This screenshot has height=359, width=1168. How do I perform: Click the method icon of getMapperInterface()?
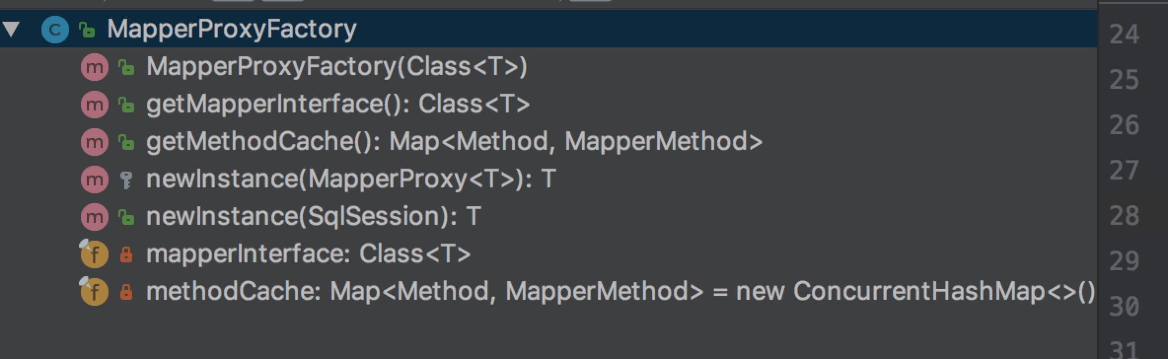click(94, 105)
